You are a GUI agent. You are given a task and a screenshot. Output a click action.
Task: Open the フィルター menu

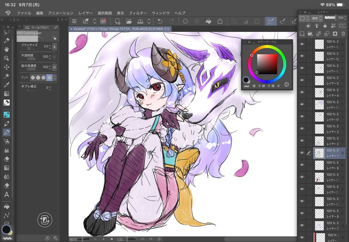coord(138,13)
